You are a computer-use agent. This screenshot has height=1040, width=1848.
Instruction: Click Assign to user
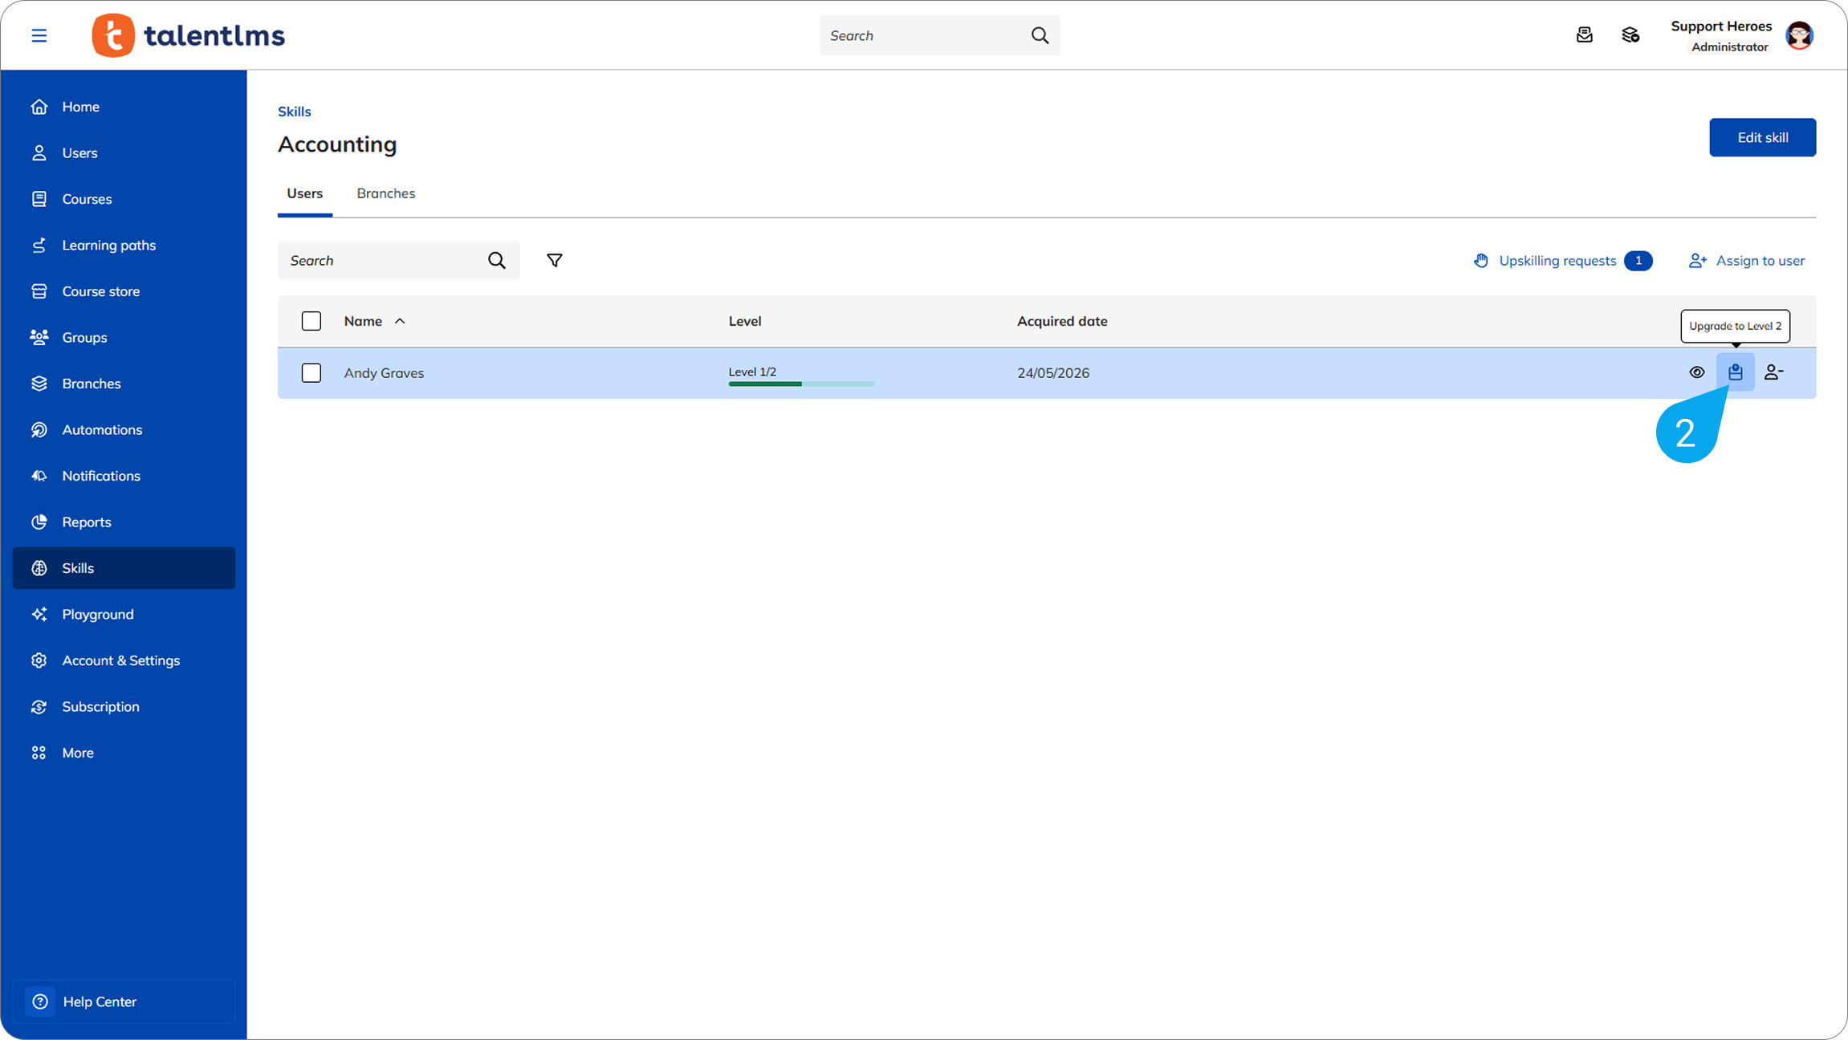(1747, 261)
